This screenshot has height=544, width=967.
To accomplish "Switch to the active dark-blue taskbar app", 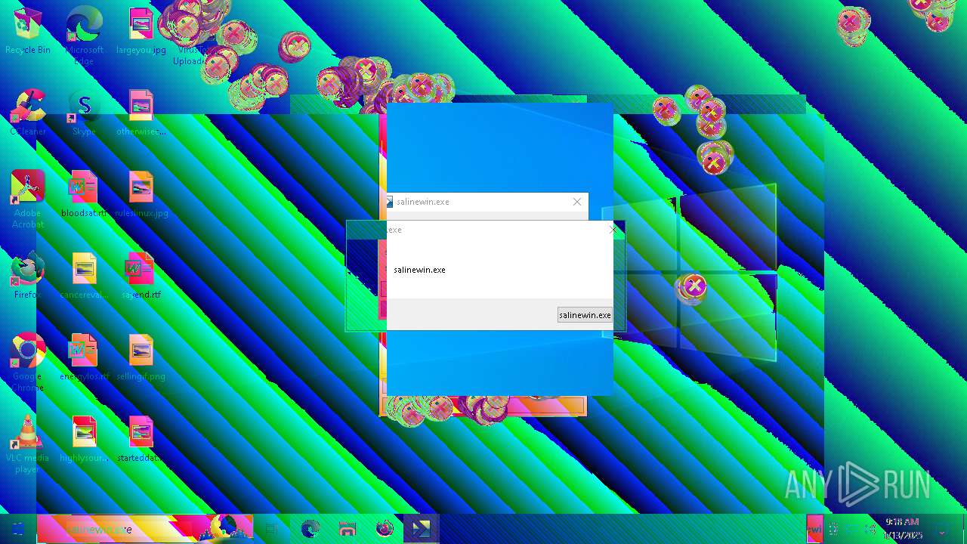I will tap(421, 529).
